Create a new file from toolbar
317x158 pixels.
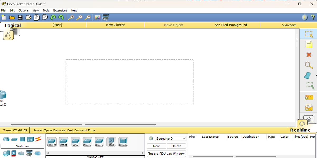pos(4,18)
